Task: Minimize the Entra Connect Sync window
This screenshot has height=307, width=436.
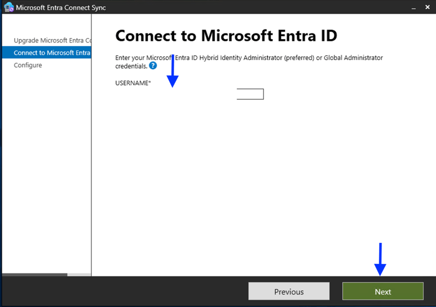Action: (x=413, y=7)
